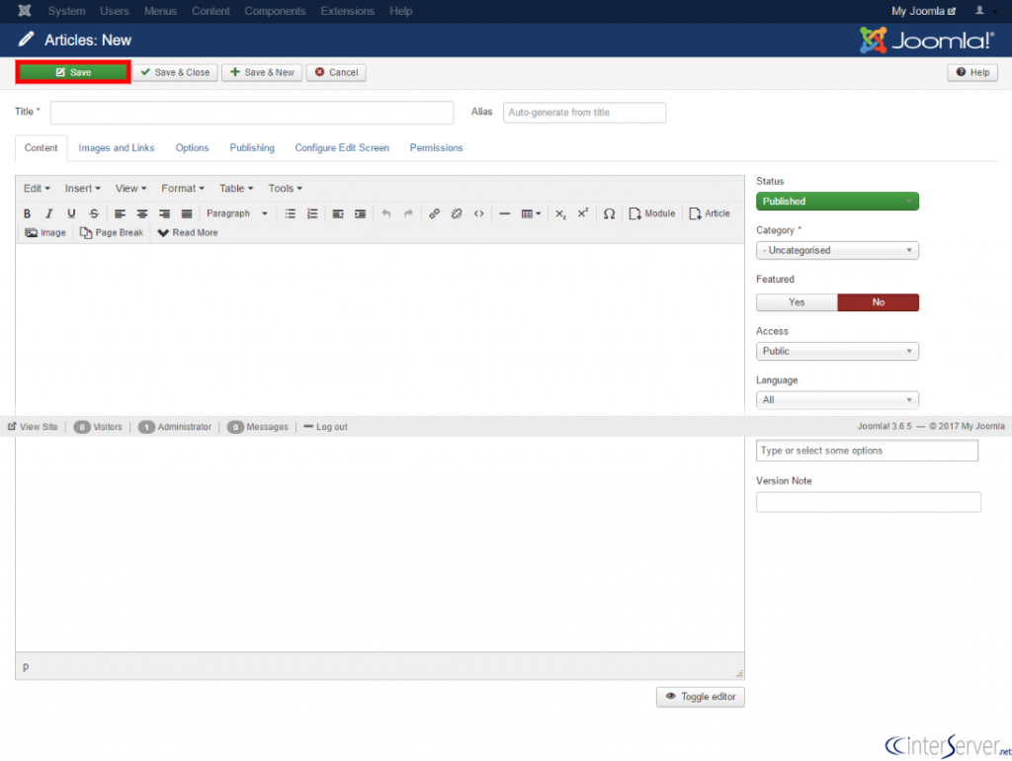The image size is (1012, 761).
Task: Open the editor Insert menu
Action: pos(82,189)
